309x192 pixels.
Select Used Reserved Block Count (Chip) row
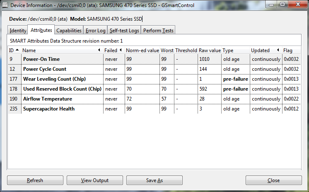click(154, 89)
